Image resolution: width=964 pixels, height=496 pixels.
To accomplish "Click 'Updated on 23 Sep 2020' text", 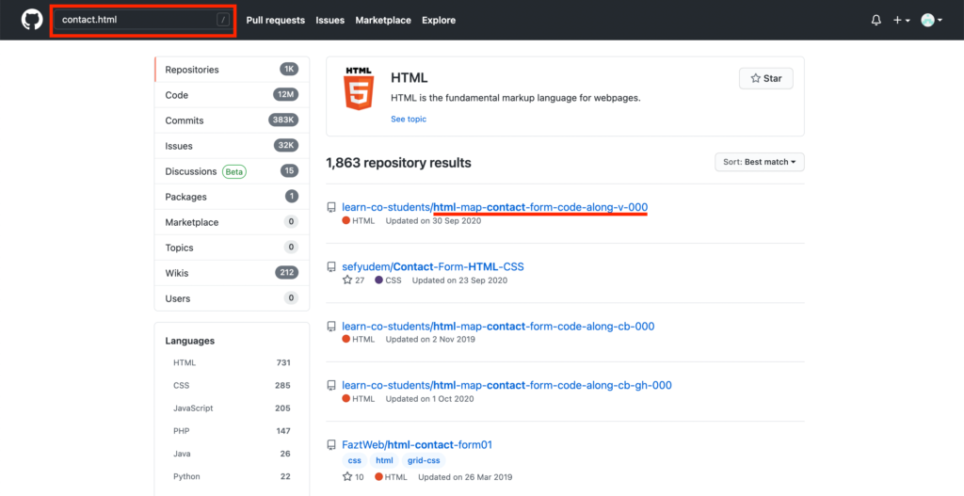I will click(459, 280).
